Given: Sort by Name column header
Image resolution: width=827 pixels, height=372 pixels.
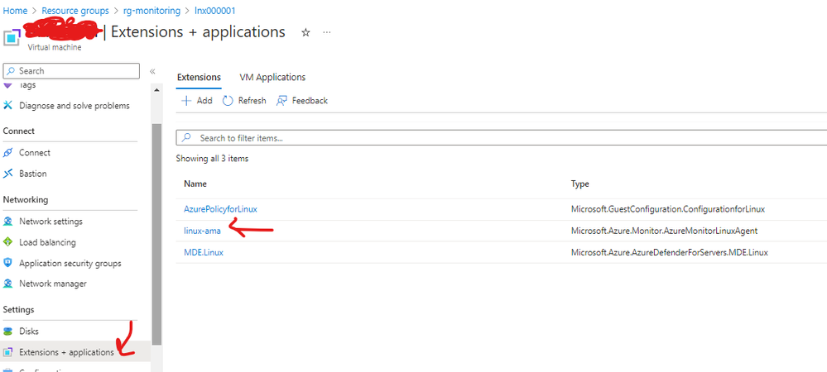Looking at the screenshot, I should coord(195,184).
